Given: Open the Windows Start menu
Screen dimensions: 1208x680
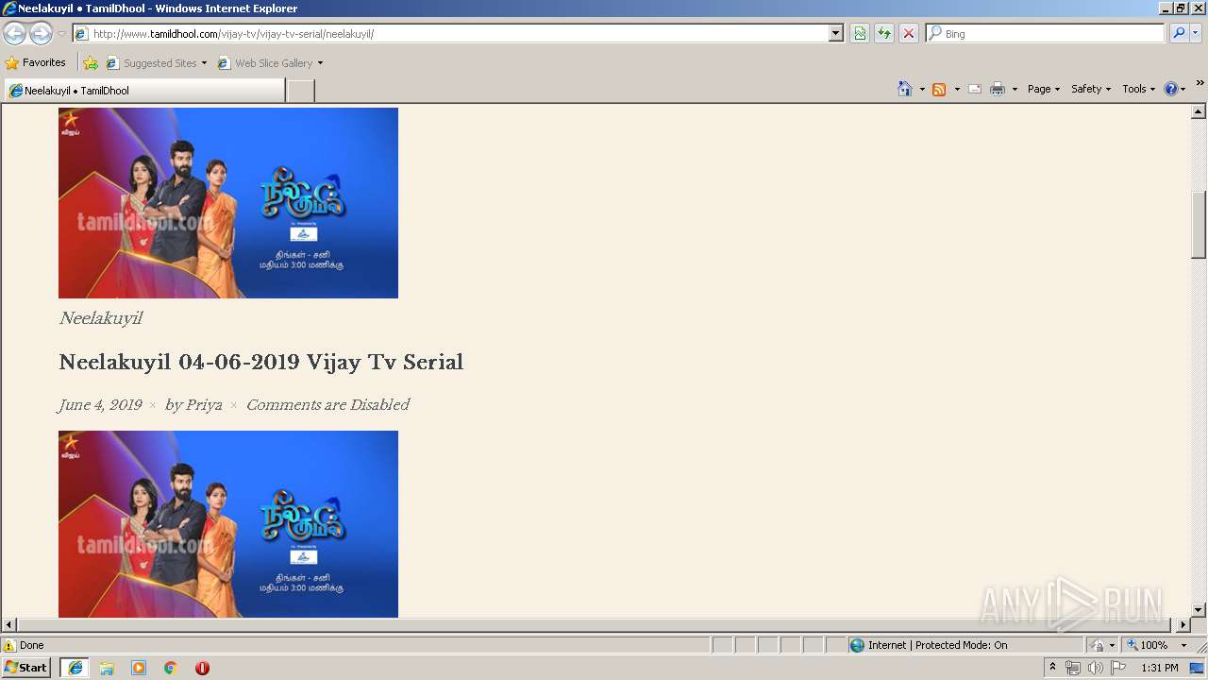Looking at the screenshot, I should click(26, 668).
